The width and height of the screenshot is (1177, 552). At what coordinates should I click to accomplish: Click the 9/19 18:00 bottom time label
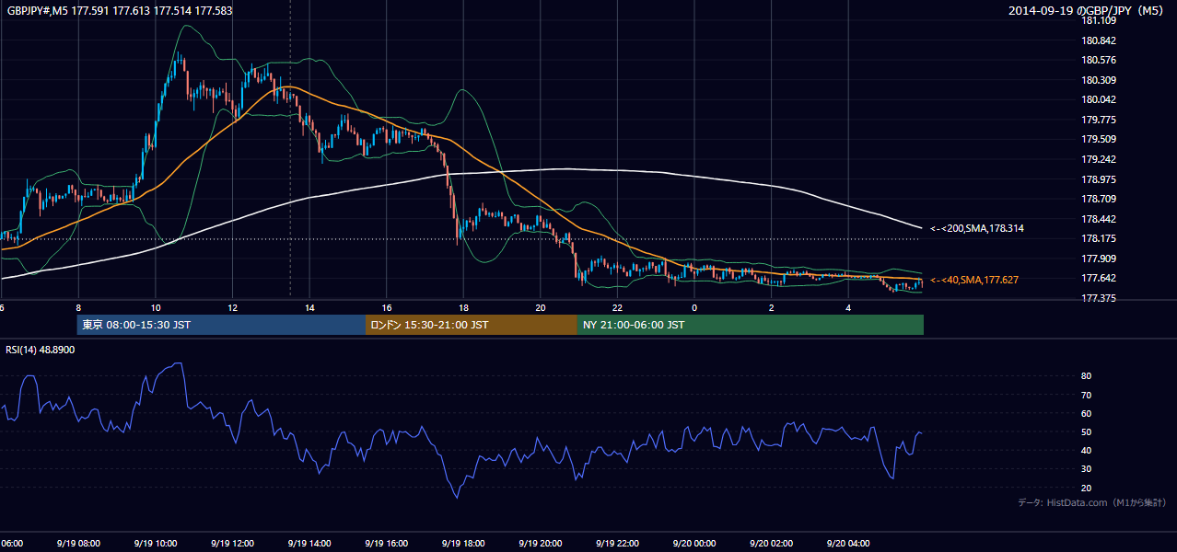463,544
